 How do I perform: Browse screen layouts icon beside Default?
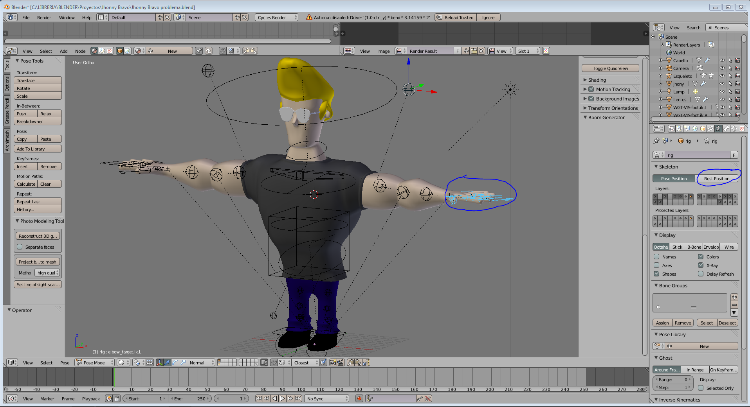point(102,17)
